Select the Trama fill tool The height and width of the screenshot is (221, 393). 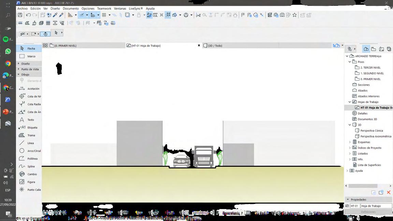coord(30,135)
